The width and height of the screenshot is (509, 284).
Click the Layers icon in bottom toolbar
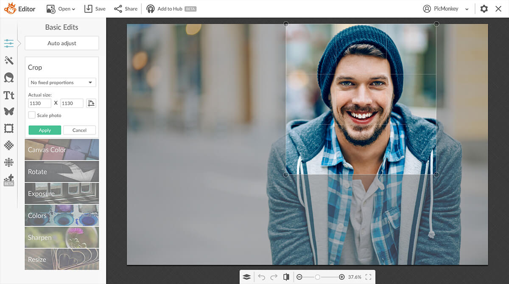246,276
